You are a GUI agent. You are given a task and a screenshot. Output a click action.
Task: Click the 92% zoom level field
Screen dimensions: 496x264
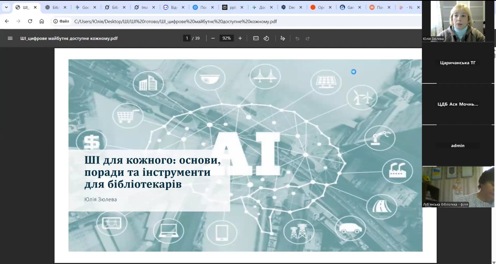pos(226,38)
